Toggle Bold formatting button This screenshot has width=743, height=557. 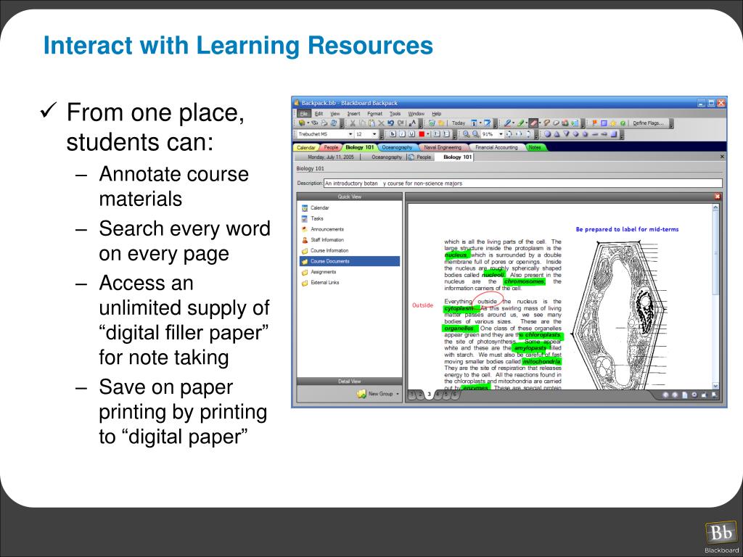393,134
